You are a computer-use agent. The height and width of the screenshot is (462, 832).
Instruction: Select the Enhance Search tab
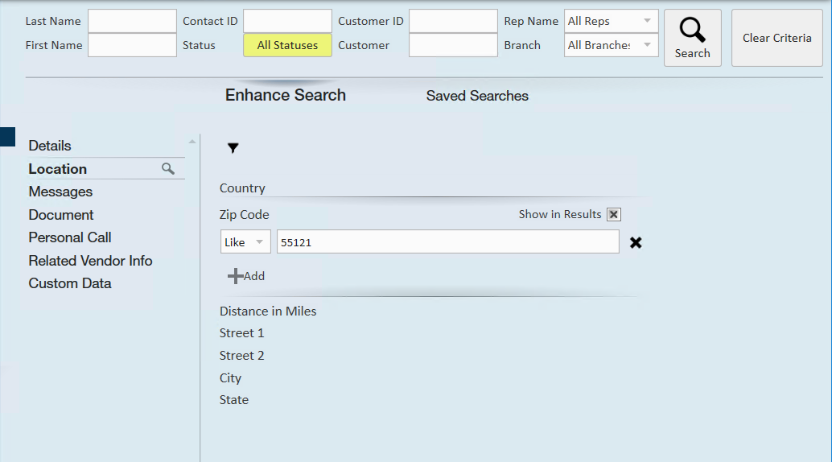coord(286,95)
